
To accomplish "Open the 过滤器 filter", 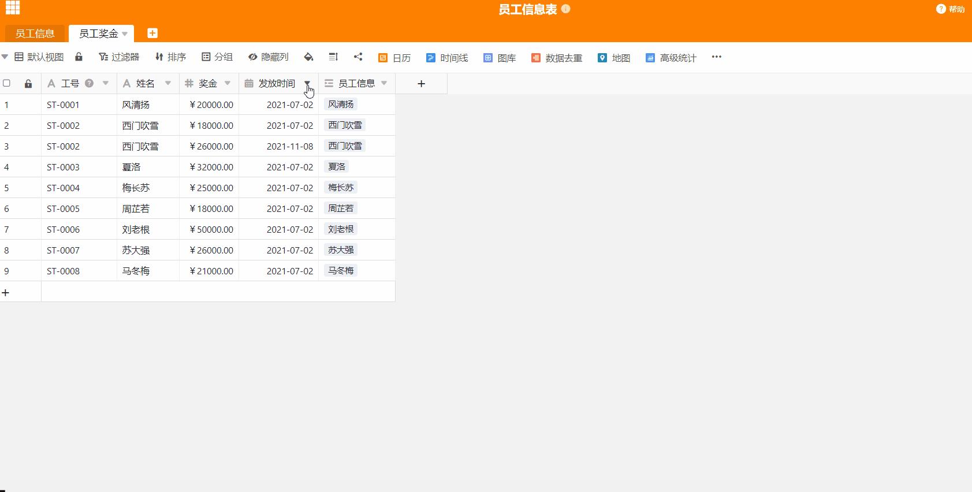I will (119, 57).
